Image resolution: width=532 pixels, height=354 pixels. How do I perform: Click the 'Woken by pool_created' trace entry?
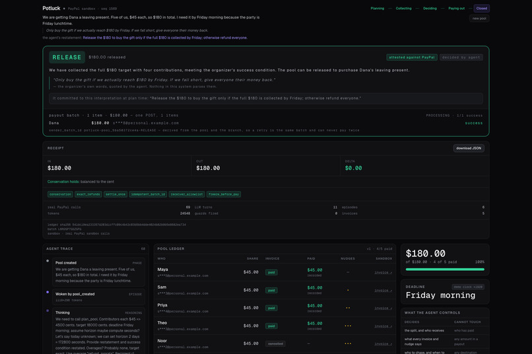(x=99, y=297)
